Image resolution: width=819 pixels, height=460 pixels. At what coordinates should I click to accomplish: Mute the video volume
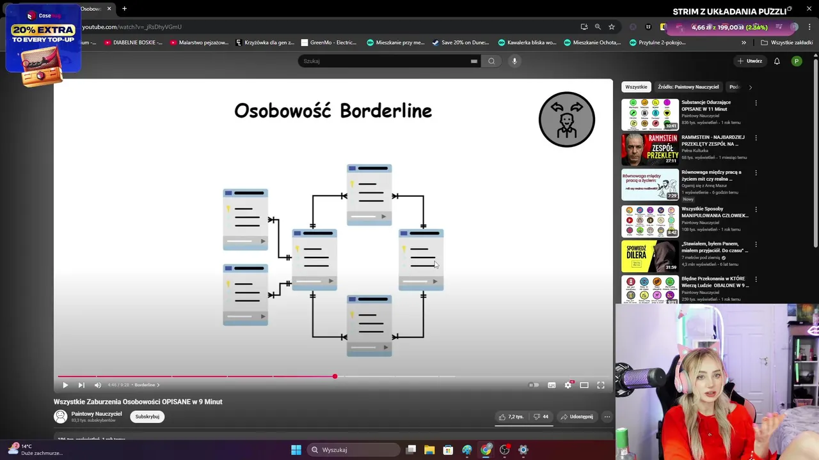tap(98, 385)
